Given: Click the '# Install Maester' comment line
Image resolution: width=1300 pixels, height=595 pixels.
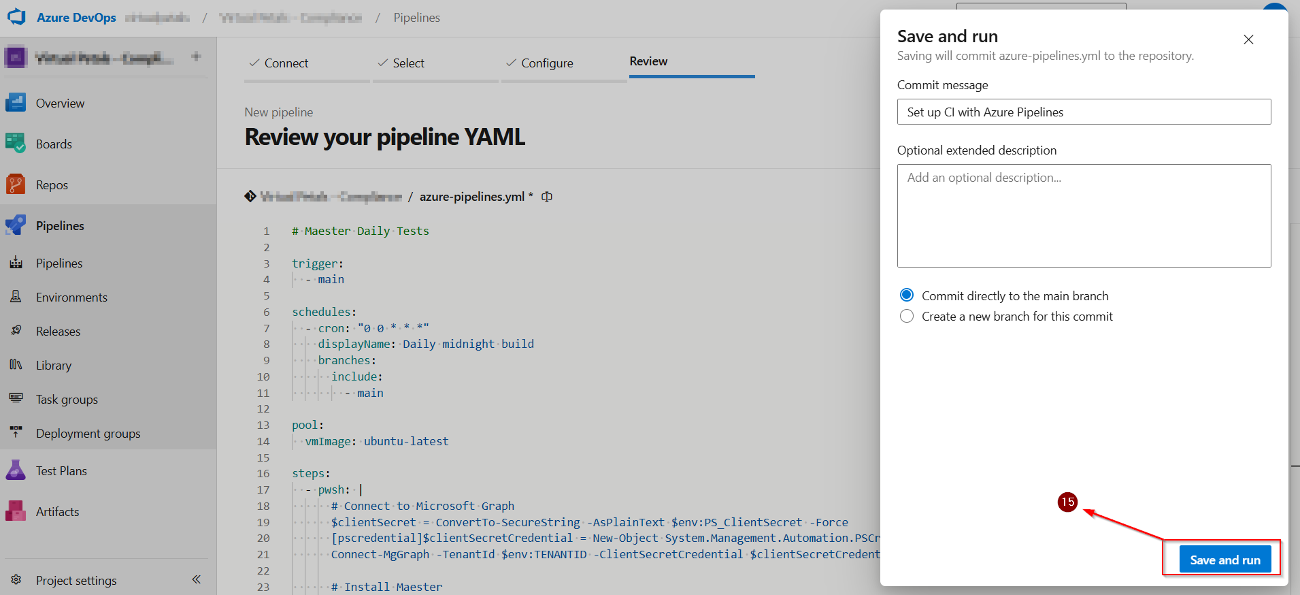Looking at the screenshot, I should coord(386,587).
